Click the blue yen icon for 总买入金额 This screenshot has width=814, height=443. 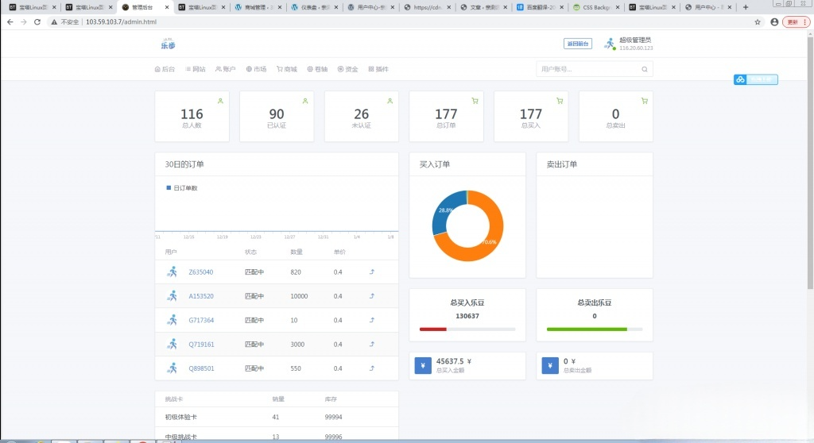coord(423,365)
